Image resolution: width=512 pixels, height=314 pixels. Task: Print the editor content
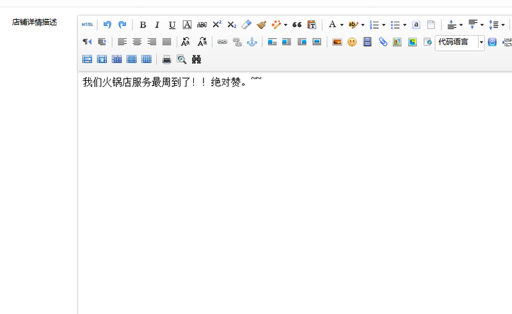166,59
